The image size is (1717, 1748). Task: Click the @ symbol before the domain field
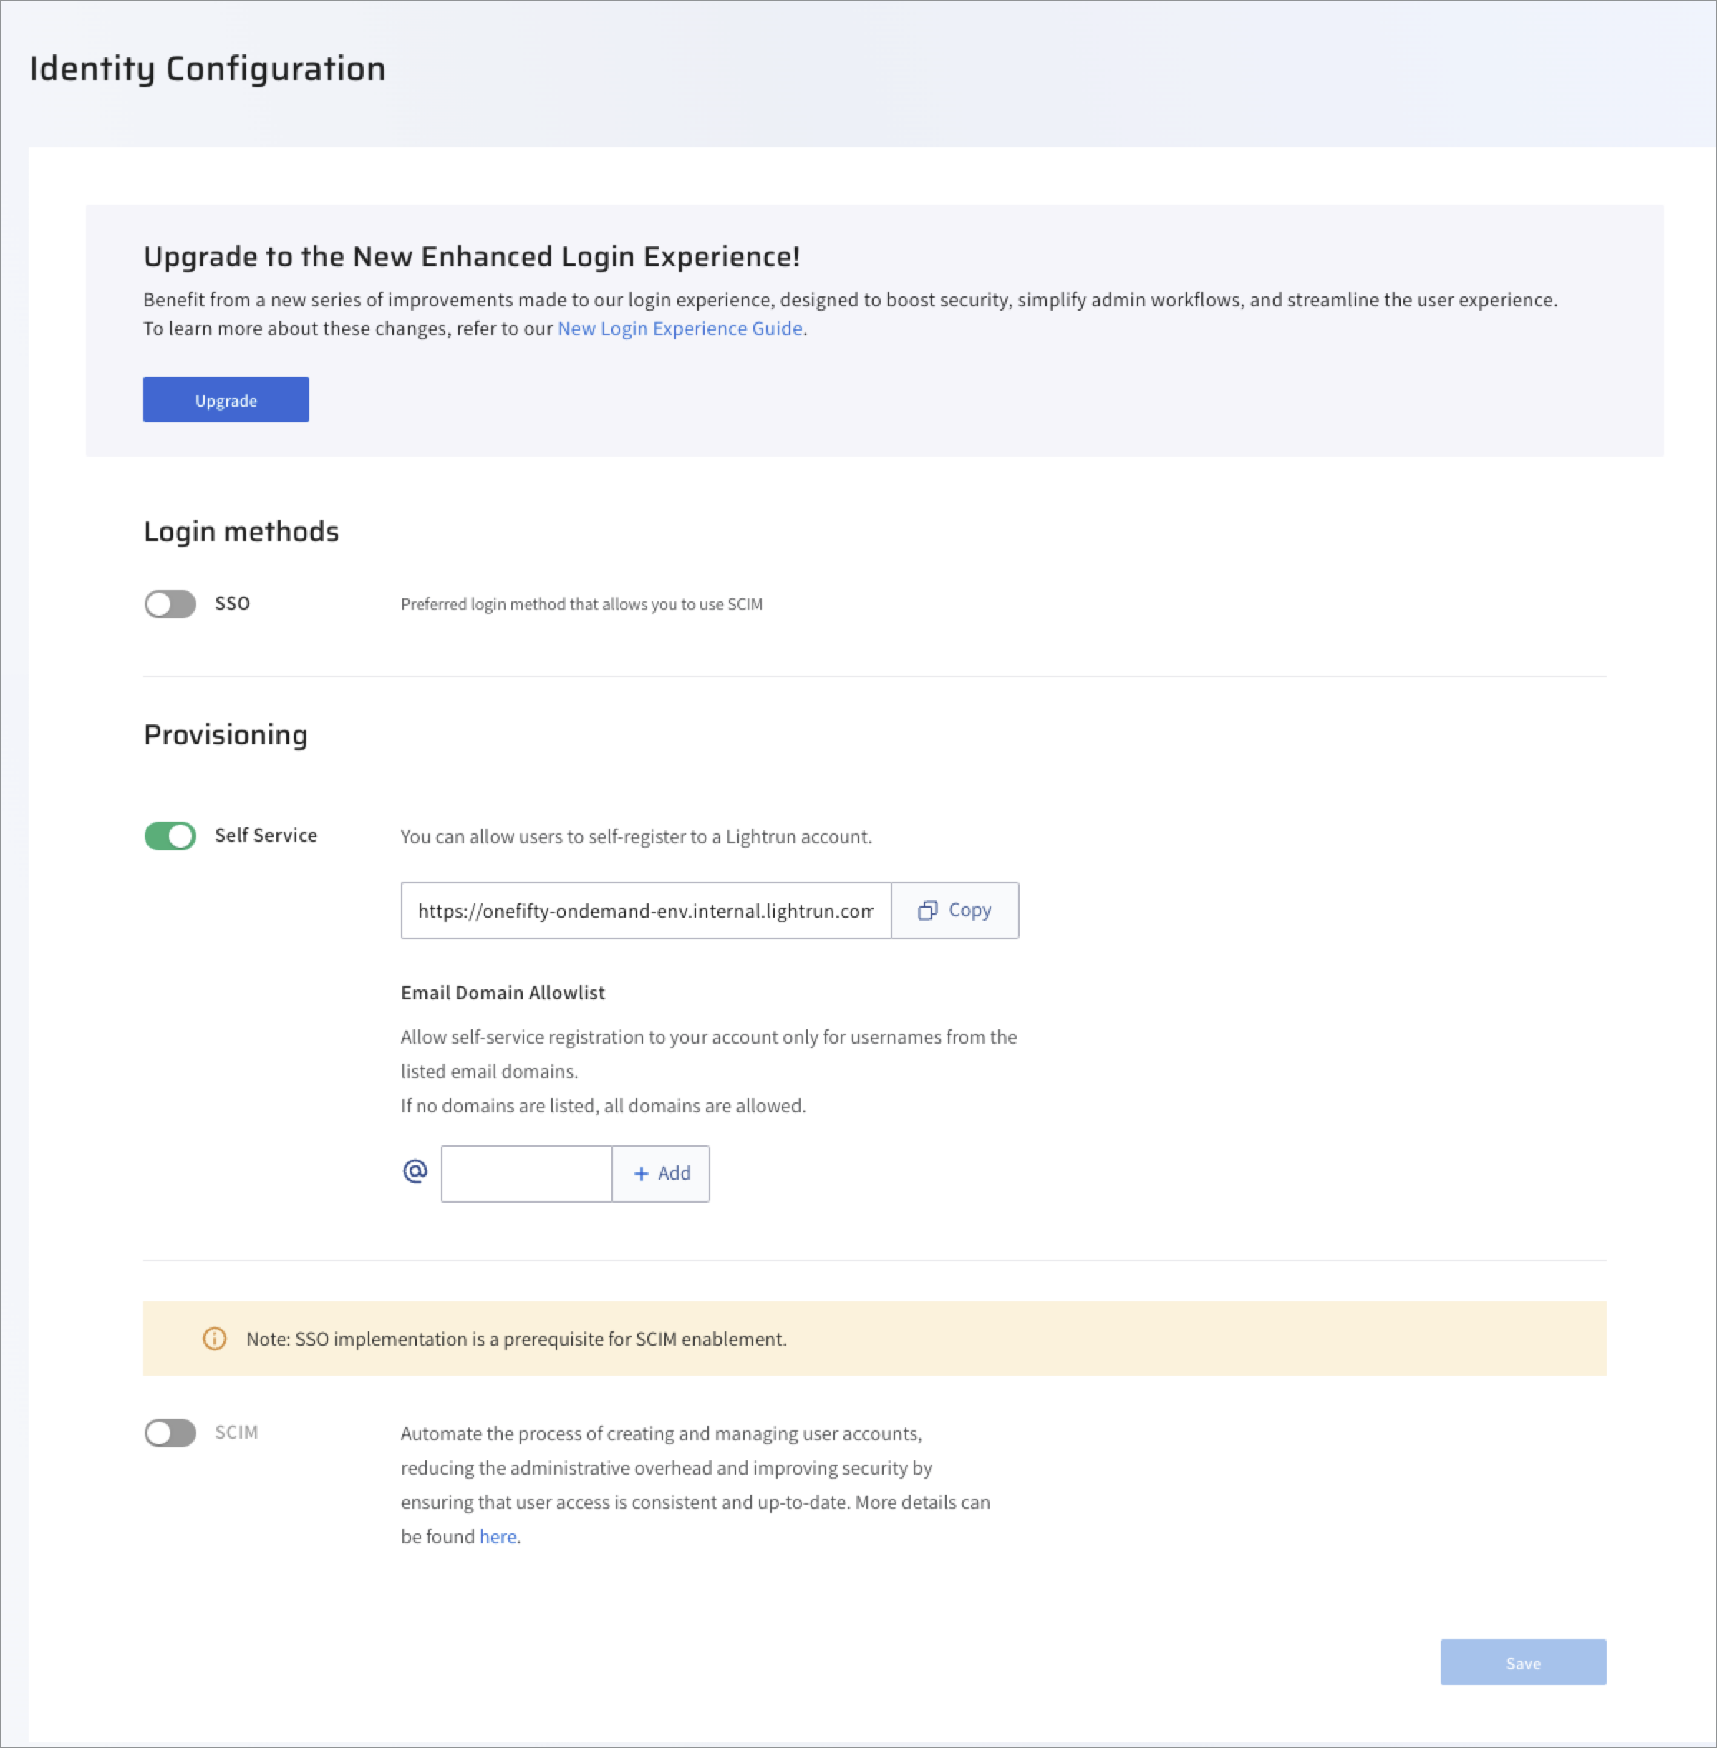click(x=415, y=1171)
